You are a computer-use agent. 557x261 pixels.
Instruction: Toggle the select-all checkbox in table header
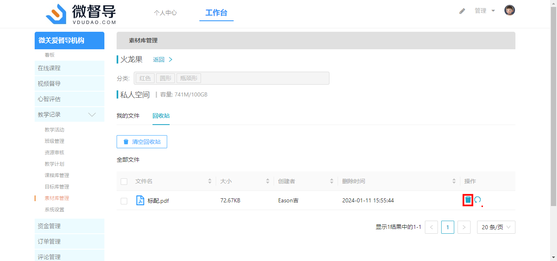click(124, 182)
